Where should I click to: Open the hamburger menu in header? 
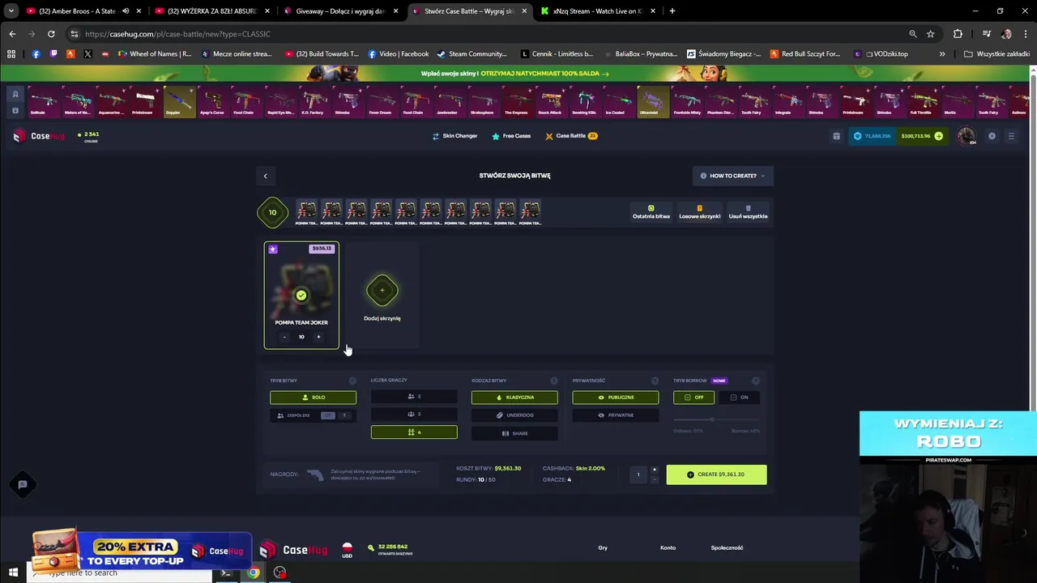point(1011,136)
